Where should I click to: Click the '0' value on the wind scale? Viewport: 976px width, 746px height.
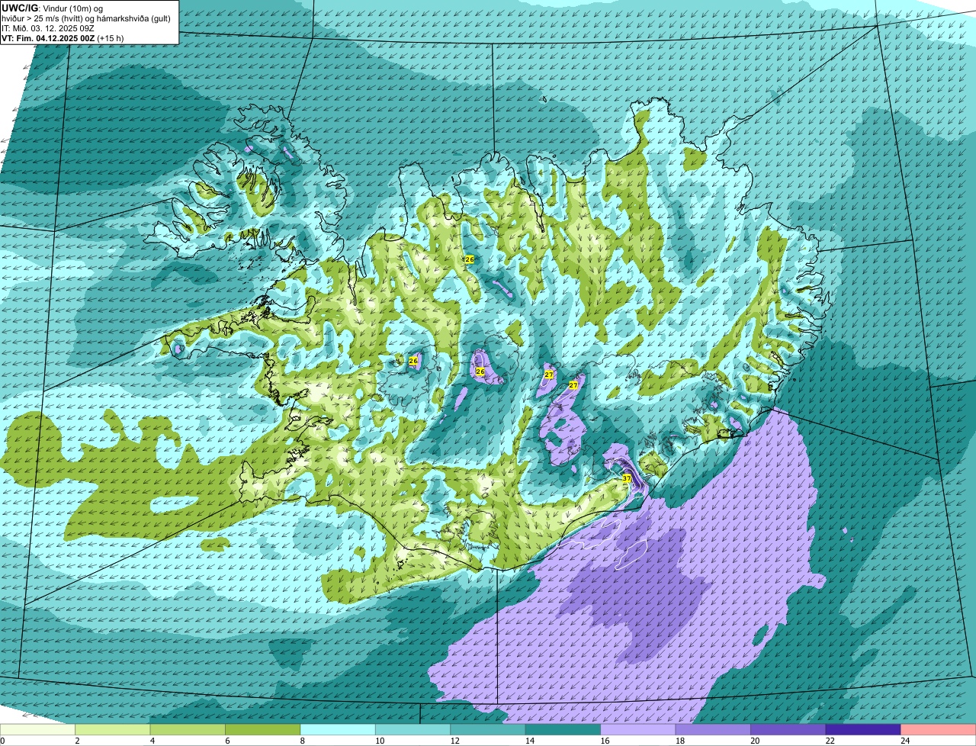2,741
